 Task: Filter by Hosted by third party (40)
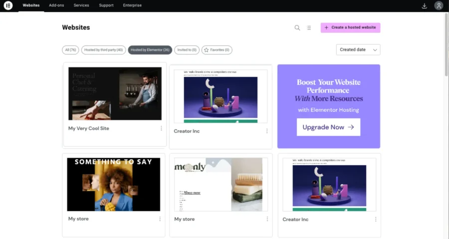point(103,50)
